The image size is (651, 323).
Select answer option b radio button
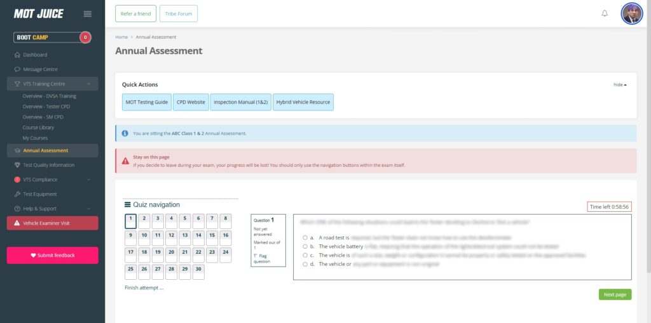[x=305, y=246]
